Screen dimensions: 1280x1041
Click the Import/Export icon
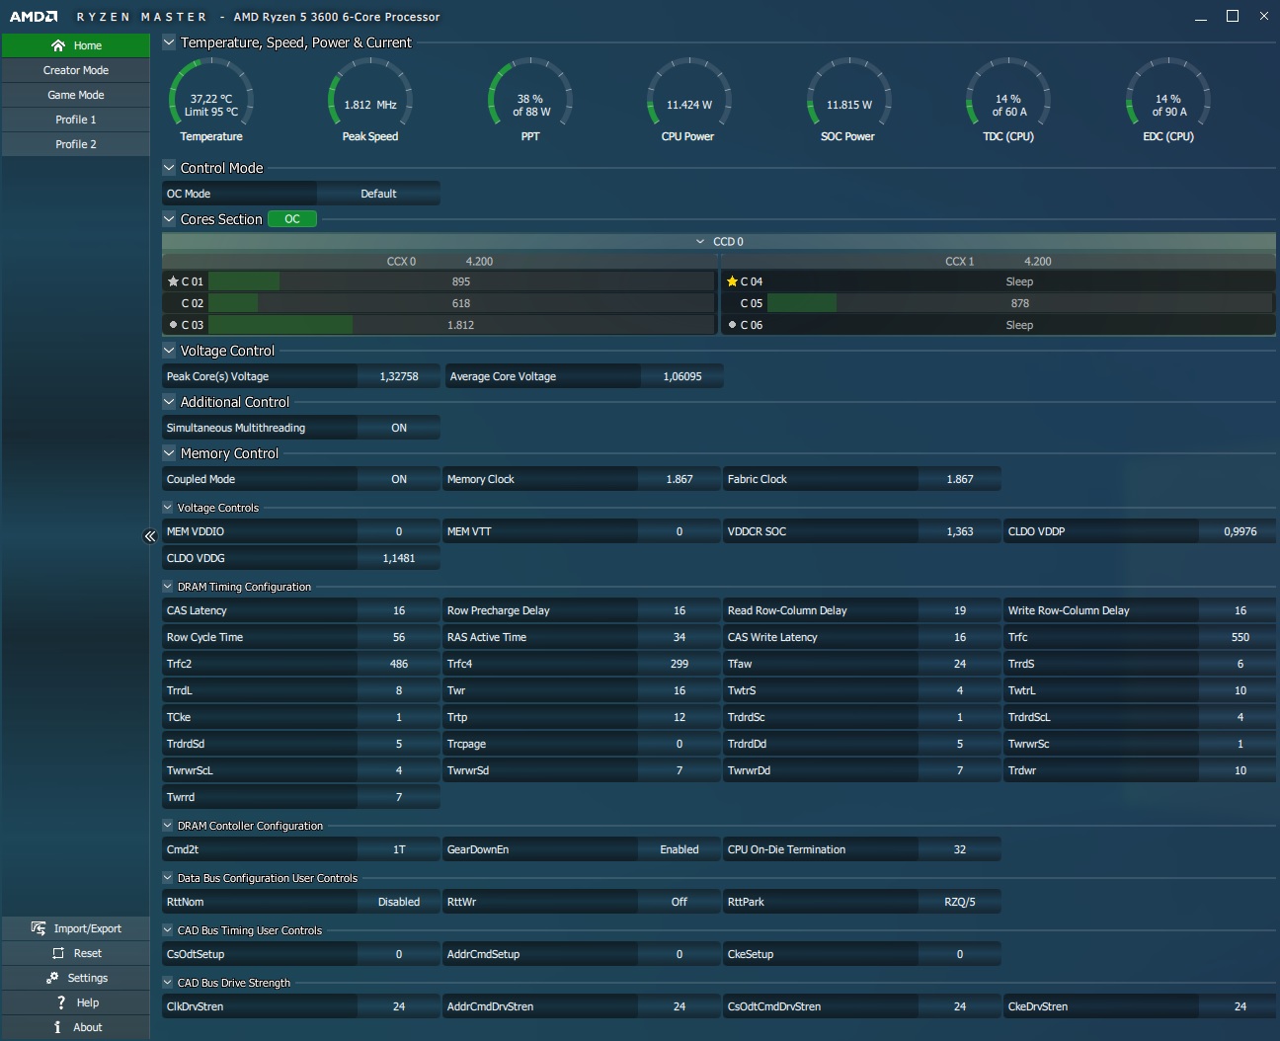pyautogui.click(x=39, y=928)
